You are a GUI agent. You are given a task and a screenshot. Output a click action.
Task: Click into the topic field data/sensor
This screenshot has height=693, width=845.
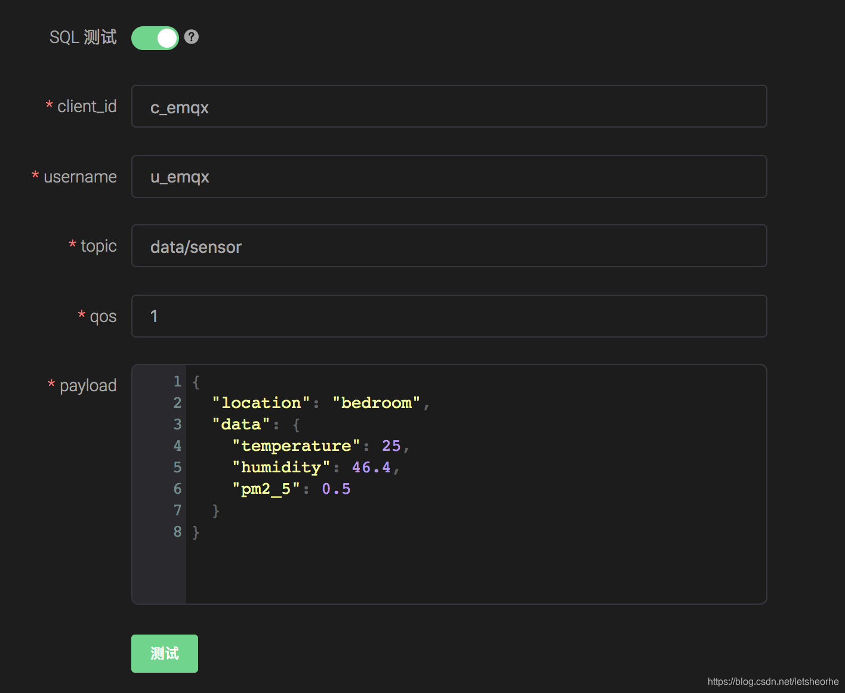point(449,246)
